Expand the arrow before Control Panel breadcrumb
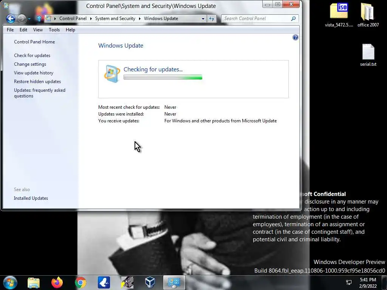The width and height of the screenshot is (387, 290). pyautogui.click(x=55, y=19)
